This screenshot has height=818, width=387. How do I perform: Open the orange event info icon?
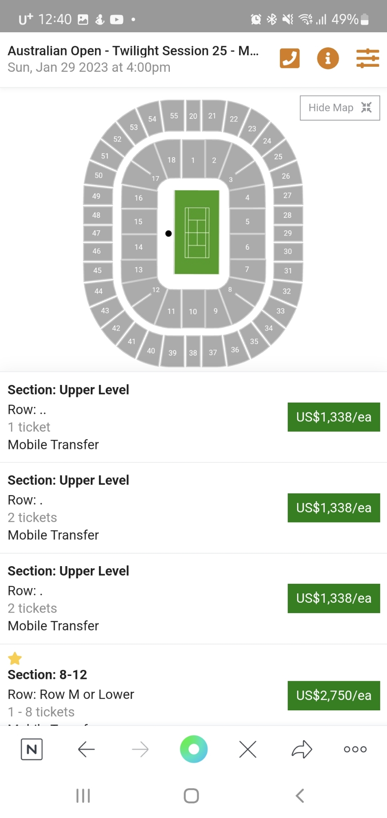(x=328, y=58)
